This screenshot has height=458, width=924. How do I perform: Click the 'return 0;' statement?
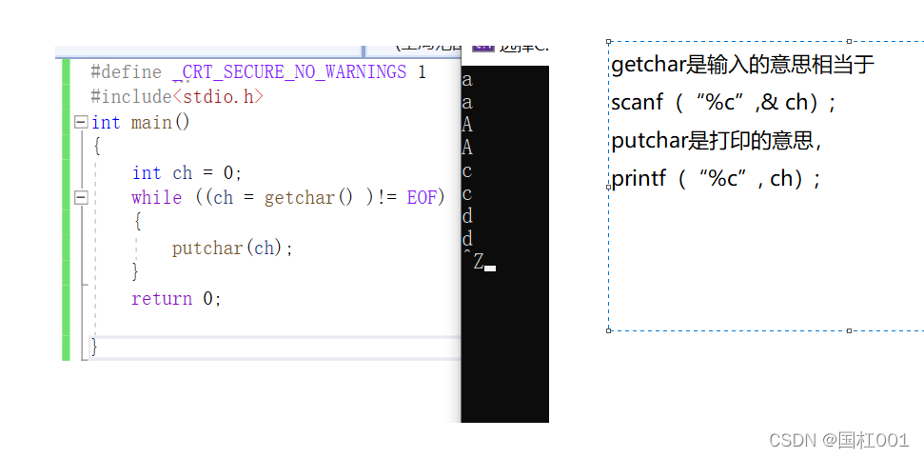point(176,298)
